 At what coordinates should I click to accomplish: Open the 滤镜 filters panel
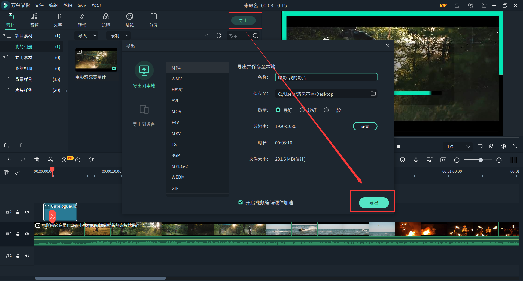[106, 20]
